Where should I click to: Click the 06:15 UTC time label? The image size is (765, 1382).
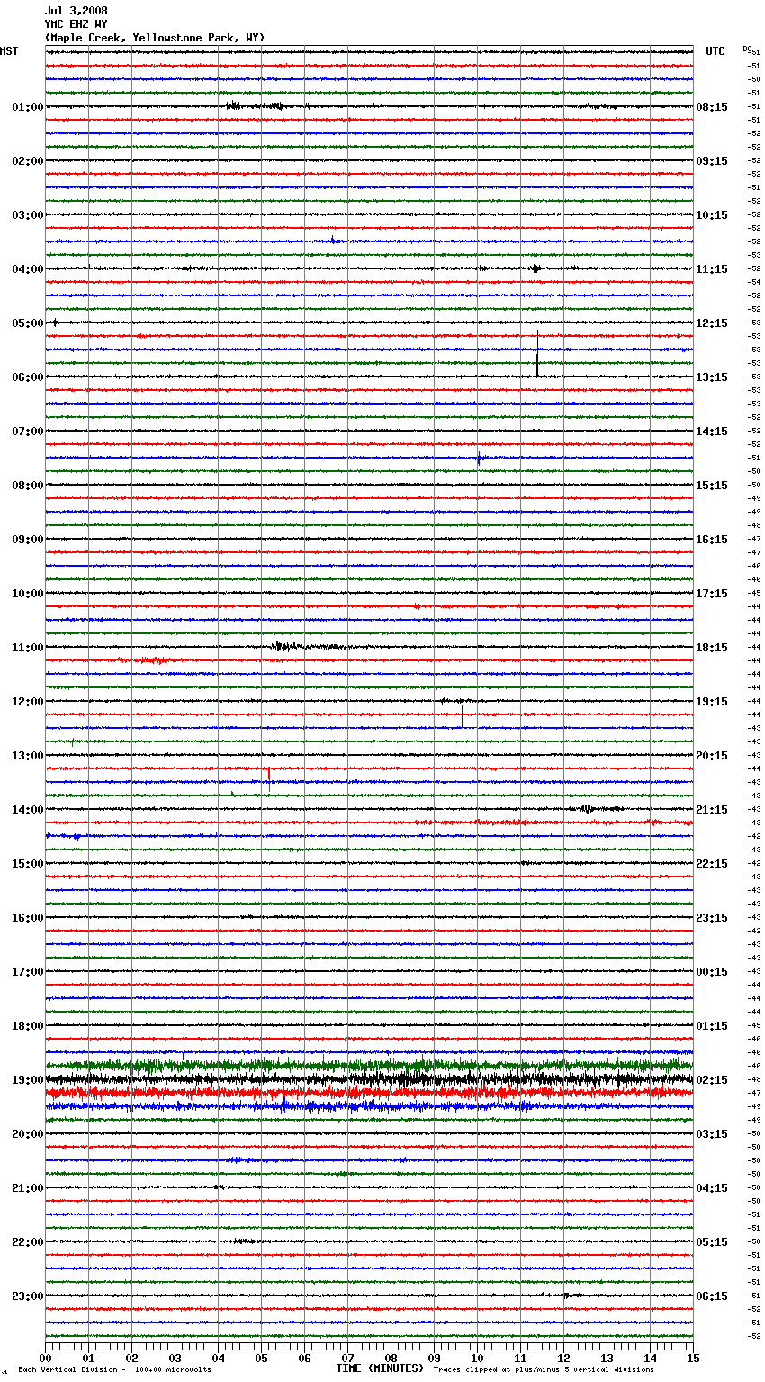click(x=712, y=1296)
